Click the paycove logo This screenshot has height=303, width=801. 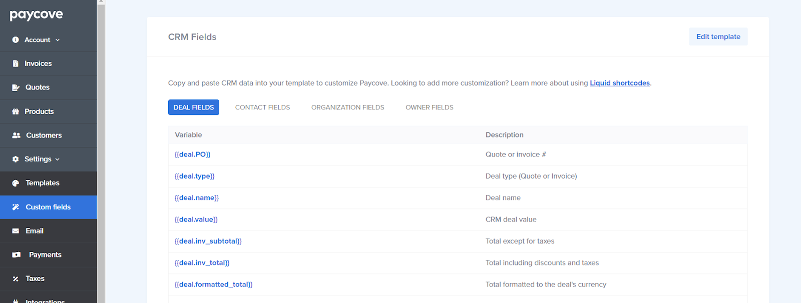(x=36, y=14)
